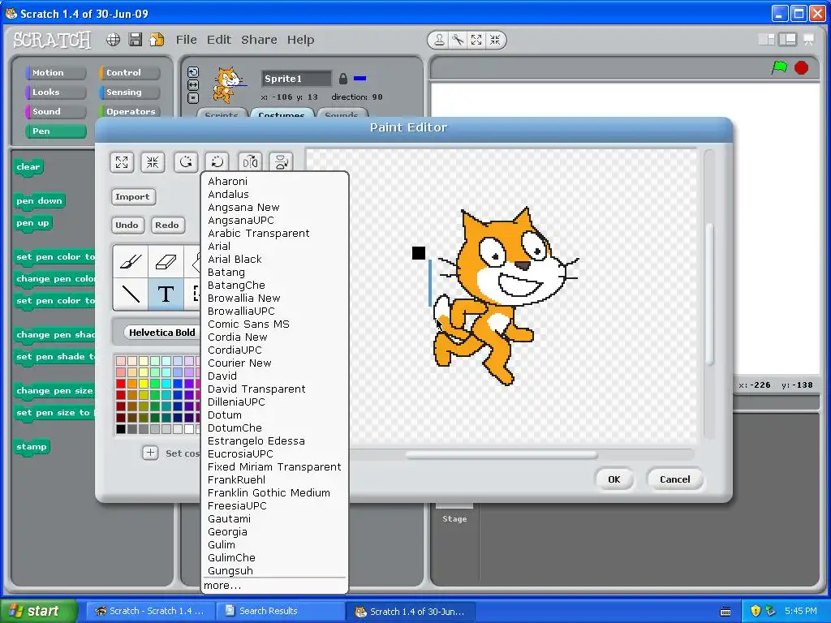Open the File menu
Image resolution: width=831 pixels, height=623 pixels.
click(x=187, y=40)
